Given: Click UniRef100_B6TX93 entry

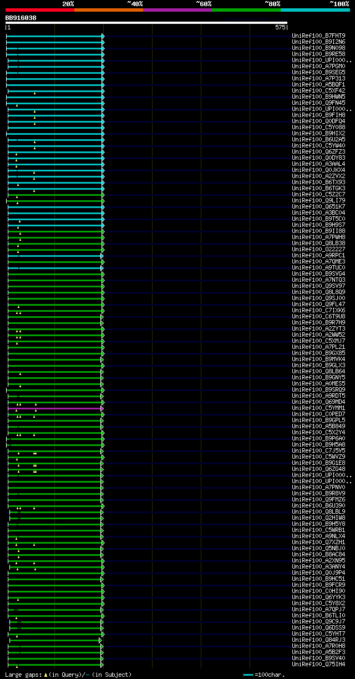Looking at the screenshot, I should (x=318, y=183).
